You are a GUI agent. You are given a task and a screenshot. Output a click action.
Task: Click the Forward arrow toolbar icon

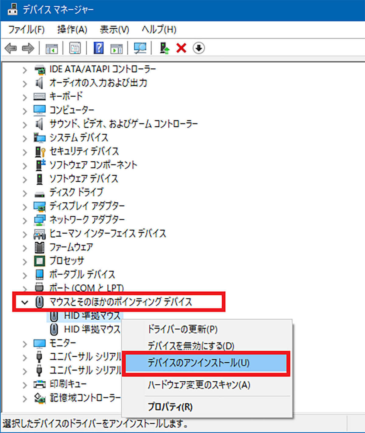click(28, 48)
